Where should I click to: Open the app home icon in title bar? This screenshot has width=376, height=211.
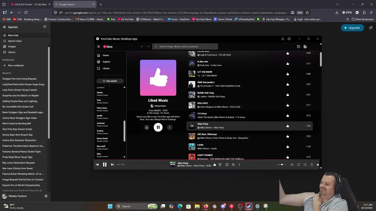coord(283,39)
